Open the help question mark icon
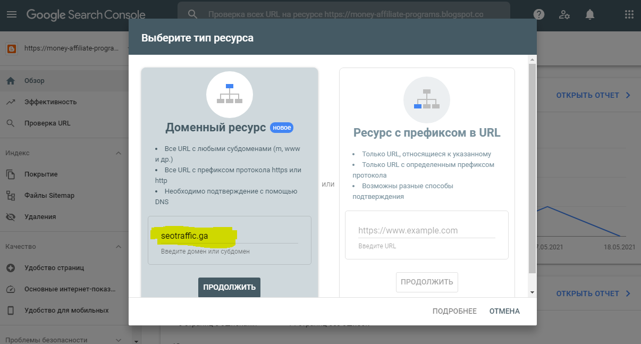Screen dimensions: 641x344 click(539, 15)
